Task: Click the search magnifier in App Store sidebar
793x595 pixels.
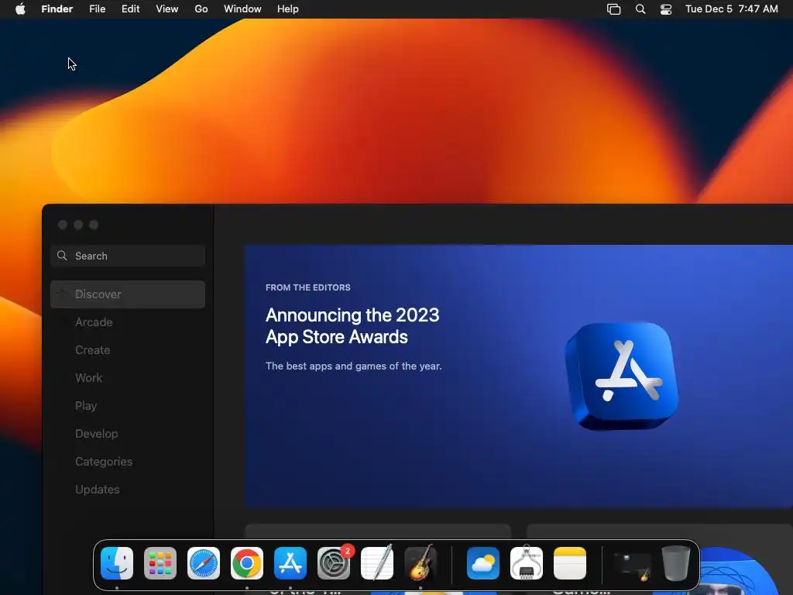Action: point(62,256)
